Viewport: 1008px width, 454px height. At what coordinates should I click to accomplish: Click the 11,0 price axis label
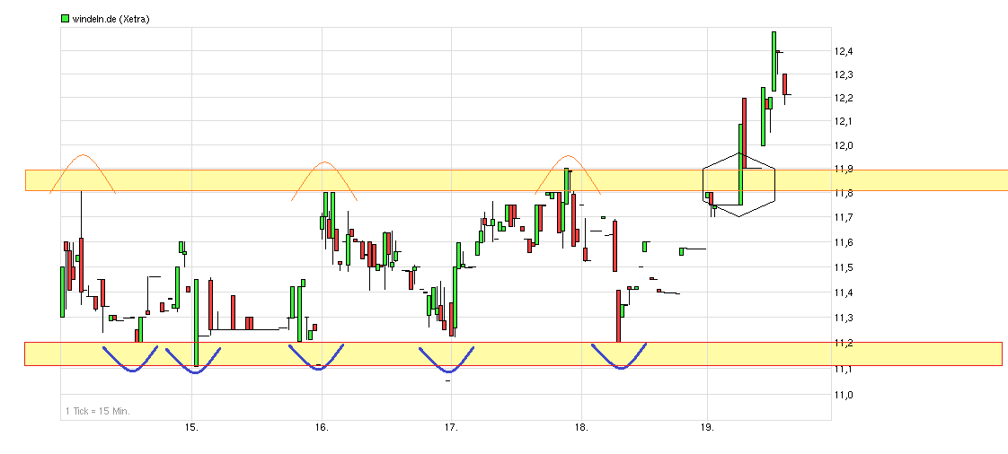point(844,396)
